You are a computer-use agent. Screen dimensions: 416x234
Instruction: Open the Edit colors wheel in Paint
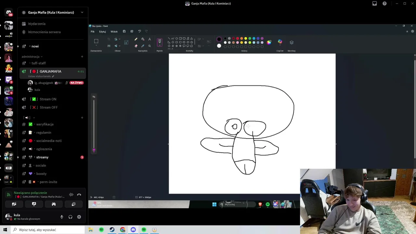click(x=269, y=42)
